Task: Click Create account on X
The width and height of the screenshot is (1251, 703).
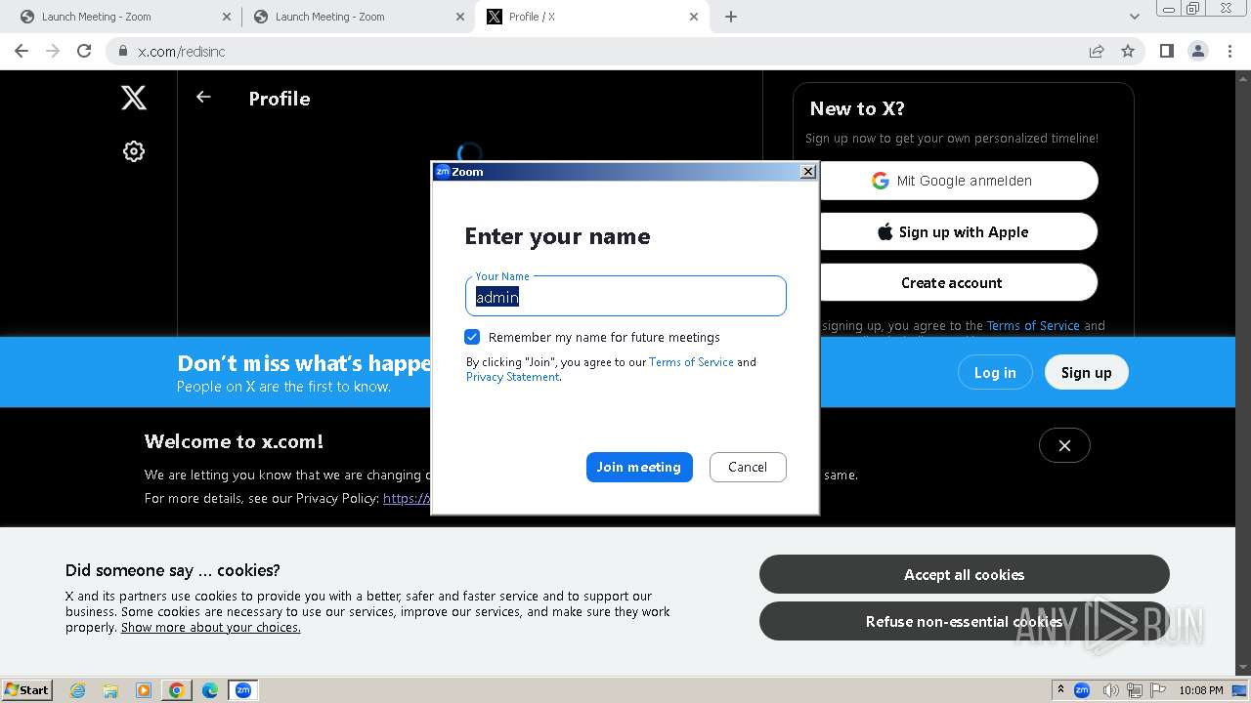Action: (x=958, y=283)
